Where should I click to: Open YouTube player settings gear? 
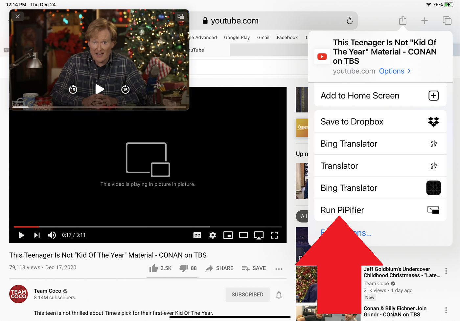click(213, 235)
